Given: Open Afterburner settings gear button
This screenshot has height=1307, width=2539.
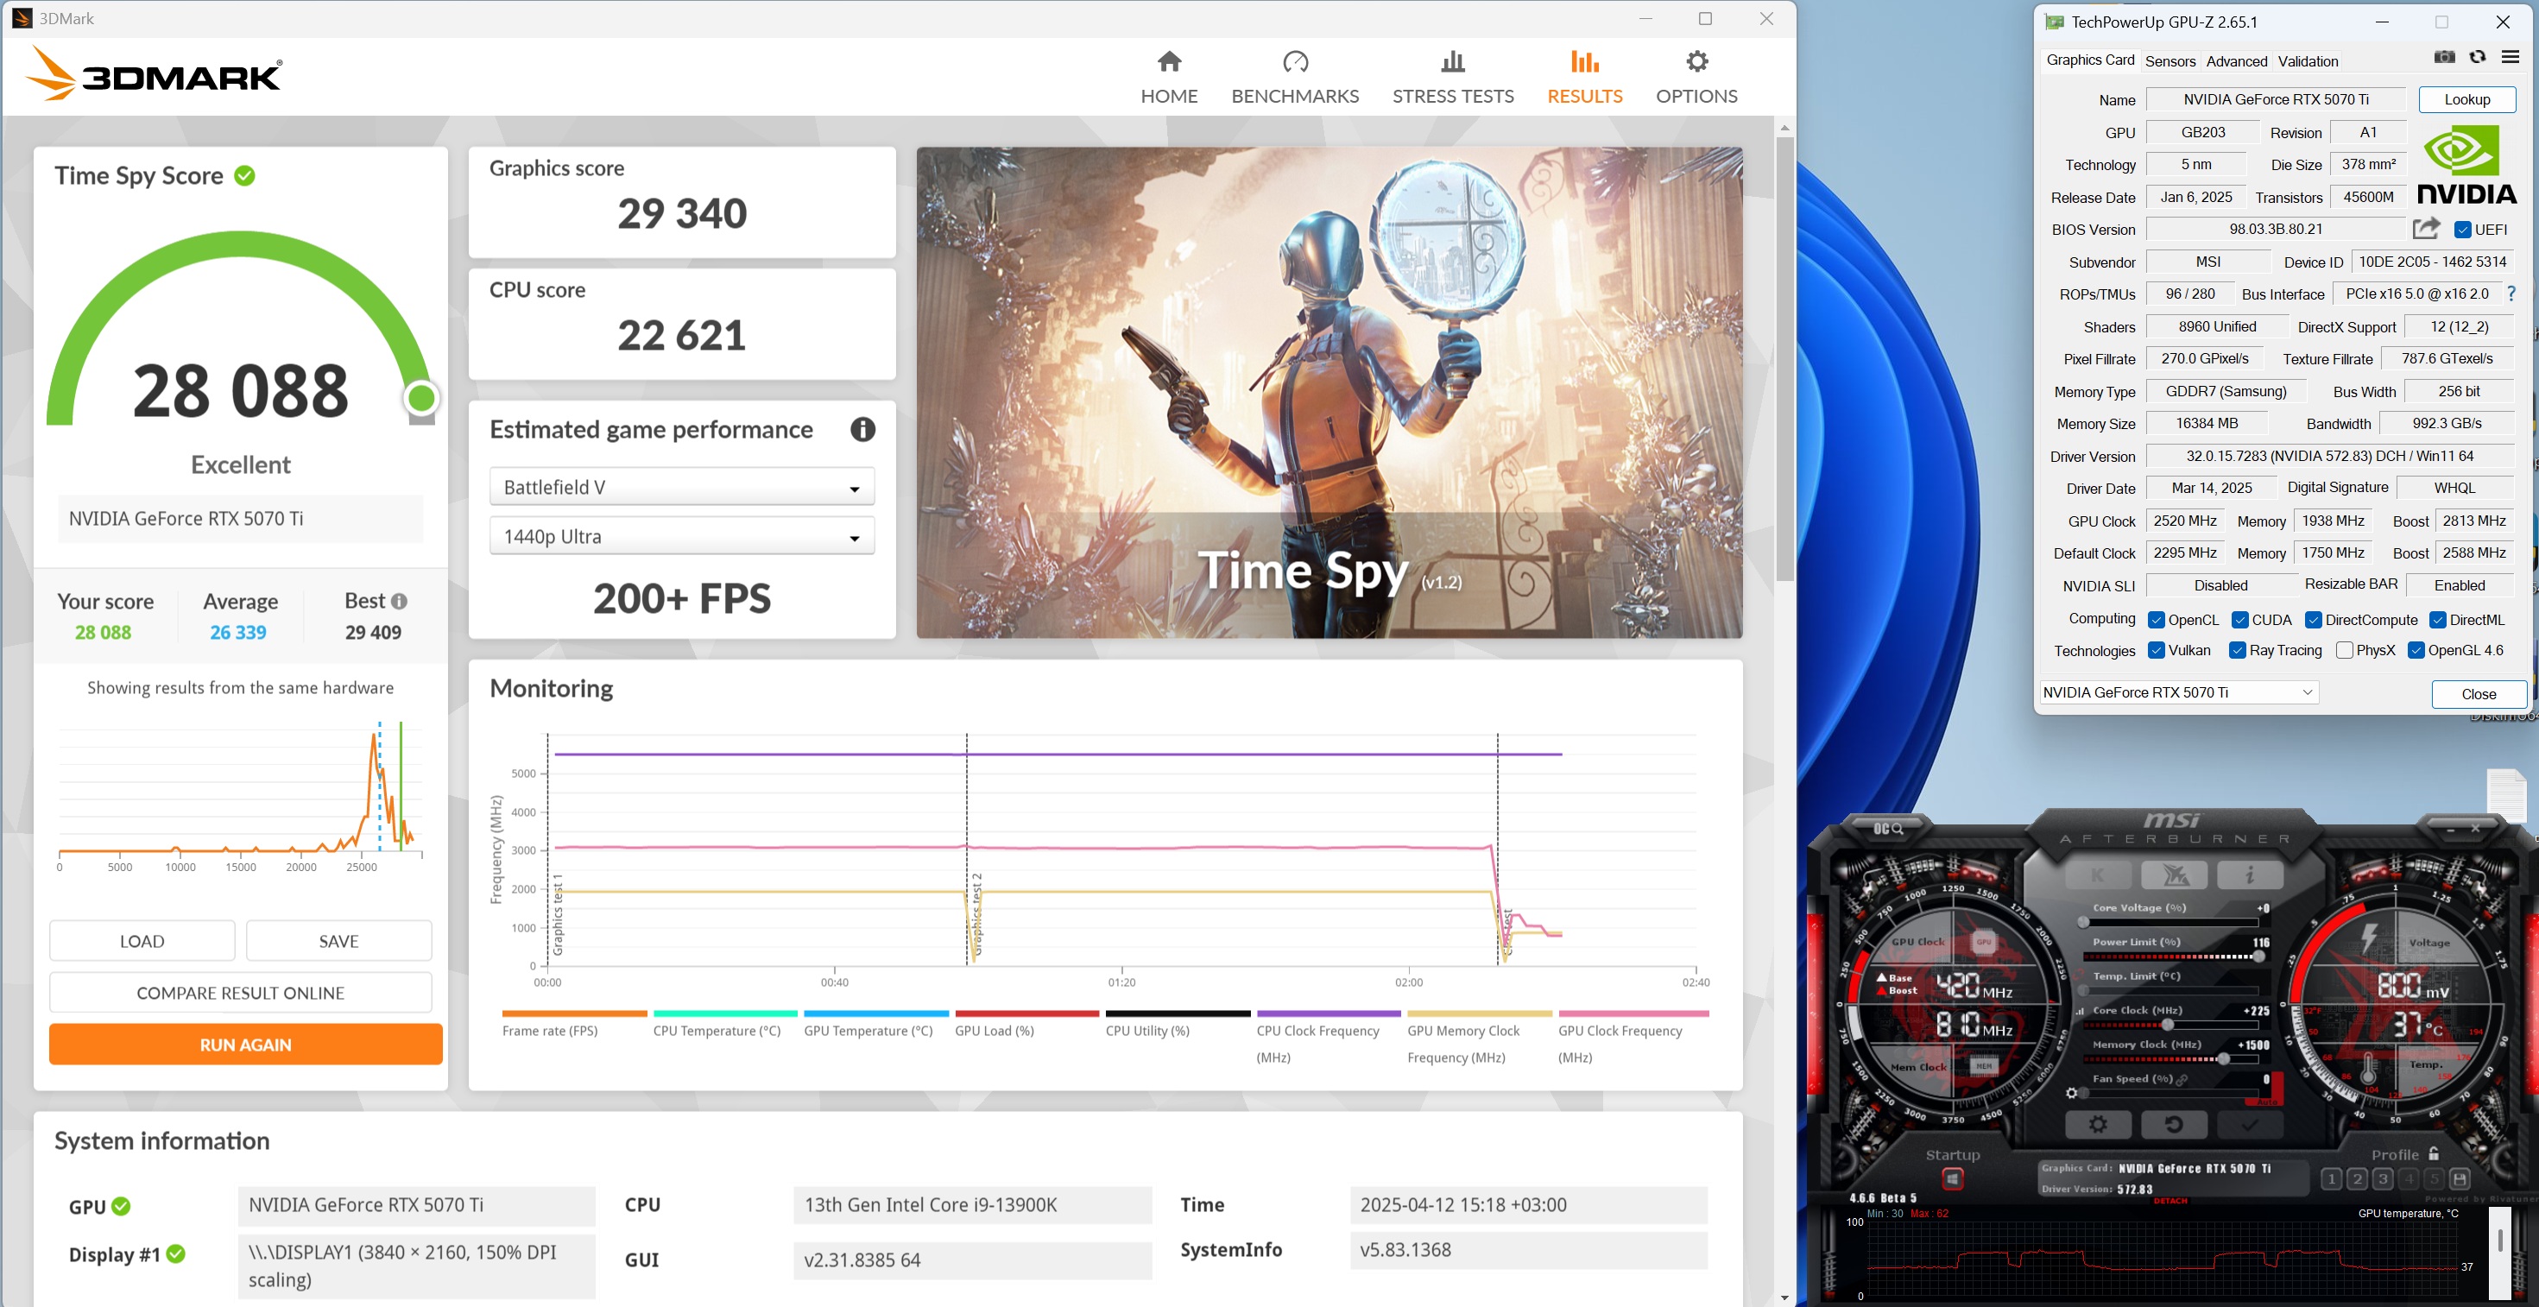Looking at the screenshot, I should [2098, 1125].
